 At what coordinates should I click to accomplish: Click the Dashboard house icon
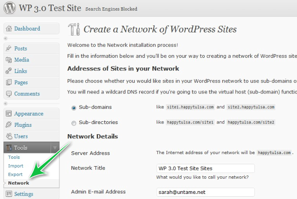tap(8, 29)
